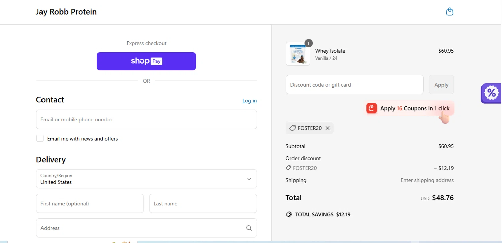
Task: Click the Enter shipping address text
Action: pyautogui.click(x=427, y=180)
